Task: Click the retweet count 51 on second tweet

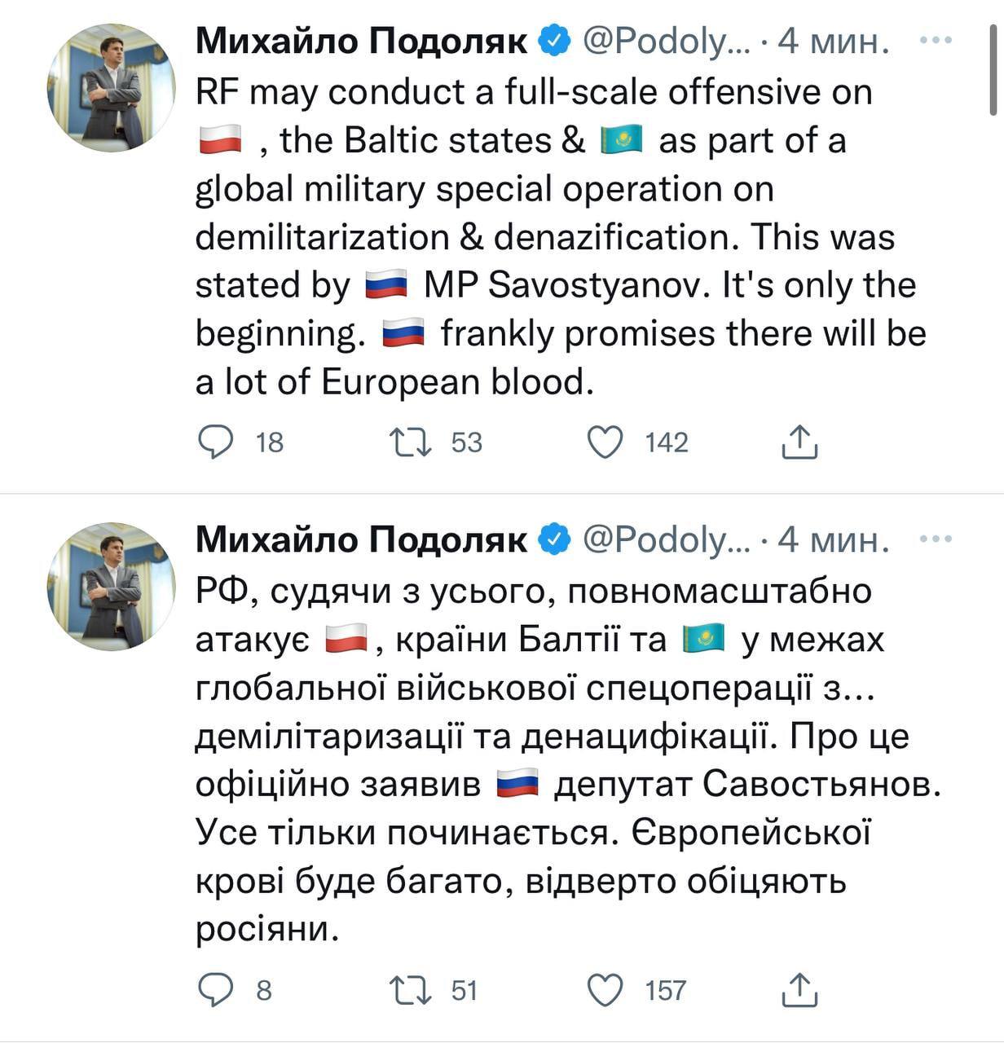Action: pyautogui.click(x=464, y=991)
